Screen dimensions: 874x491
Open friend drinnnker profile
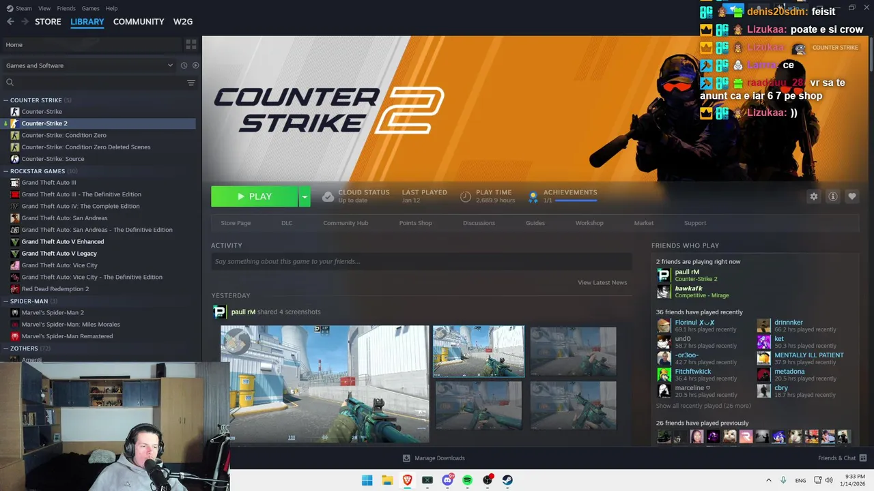pyautogui.click(x=789, y=323)
